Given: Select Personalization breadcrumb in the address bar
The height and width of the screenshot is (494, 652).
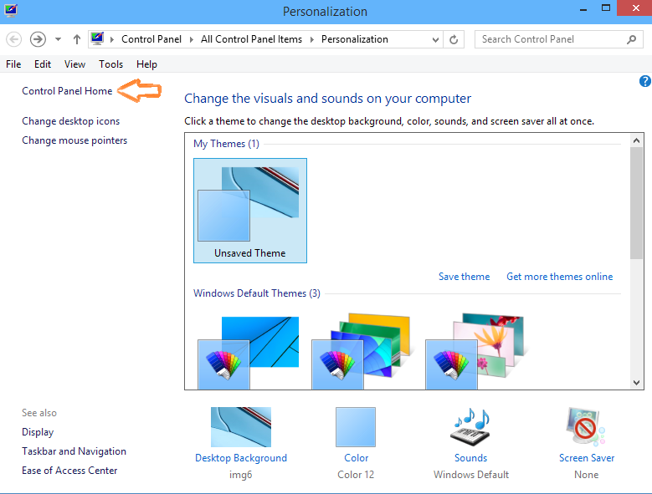Looking at the screenshot, I should click(x=354, y=39).
